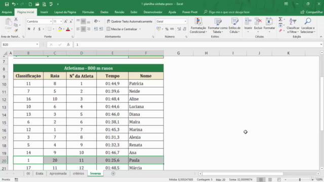Toggle italic formatting
324x182 pixels.
click(34, 29)
